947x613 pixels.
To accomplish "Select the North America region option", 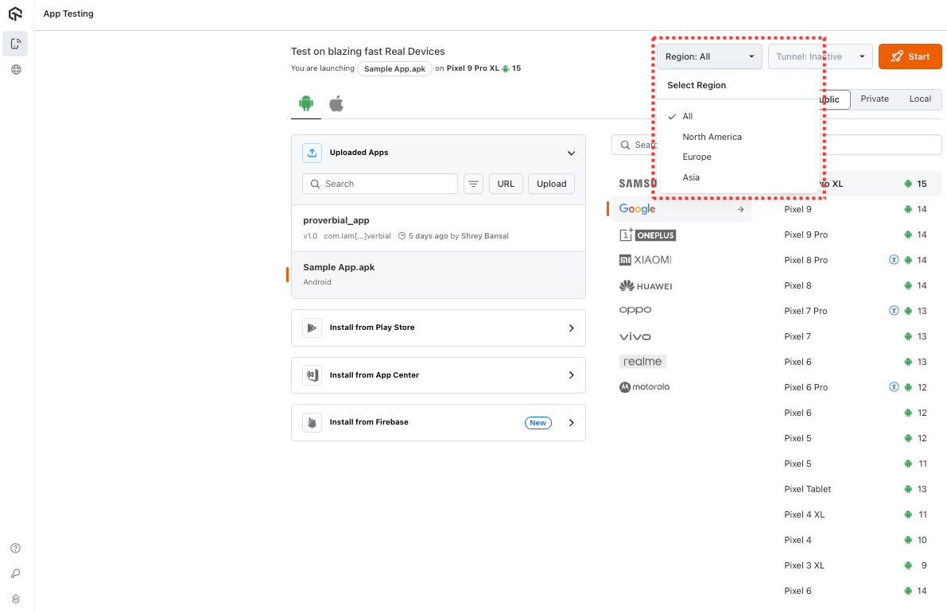I will coord(712,136).
